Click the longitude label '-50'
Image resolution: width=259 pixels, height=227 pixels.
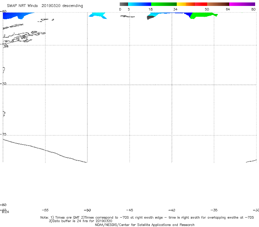click(87, 210)
